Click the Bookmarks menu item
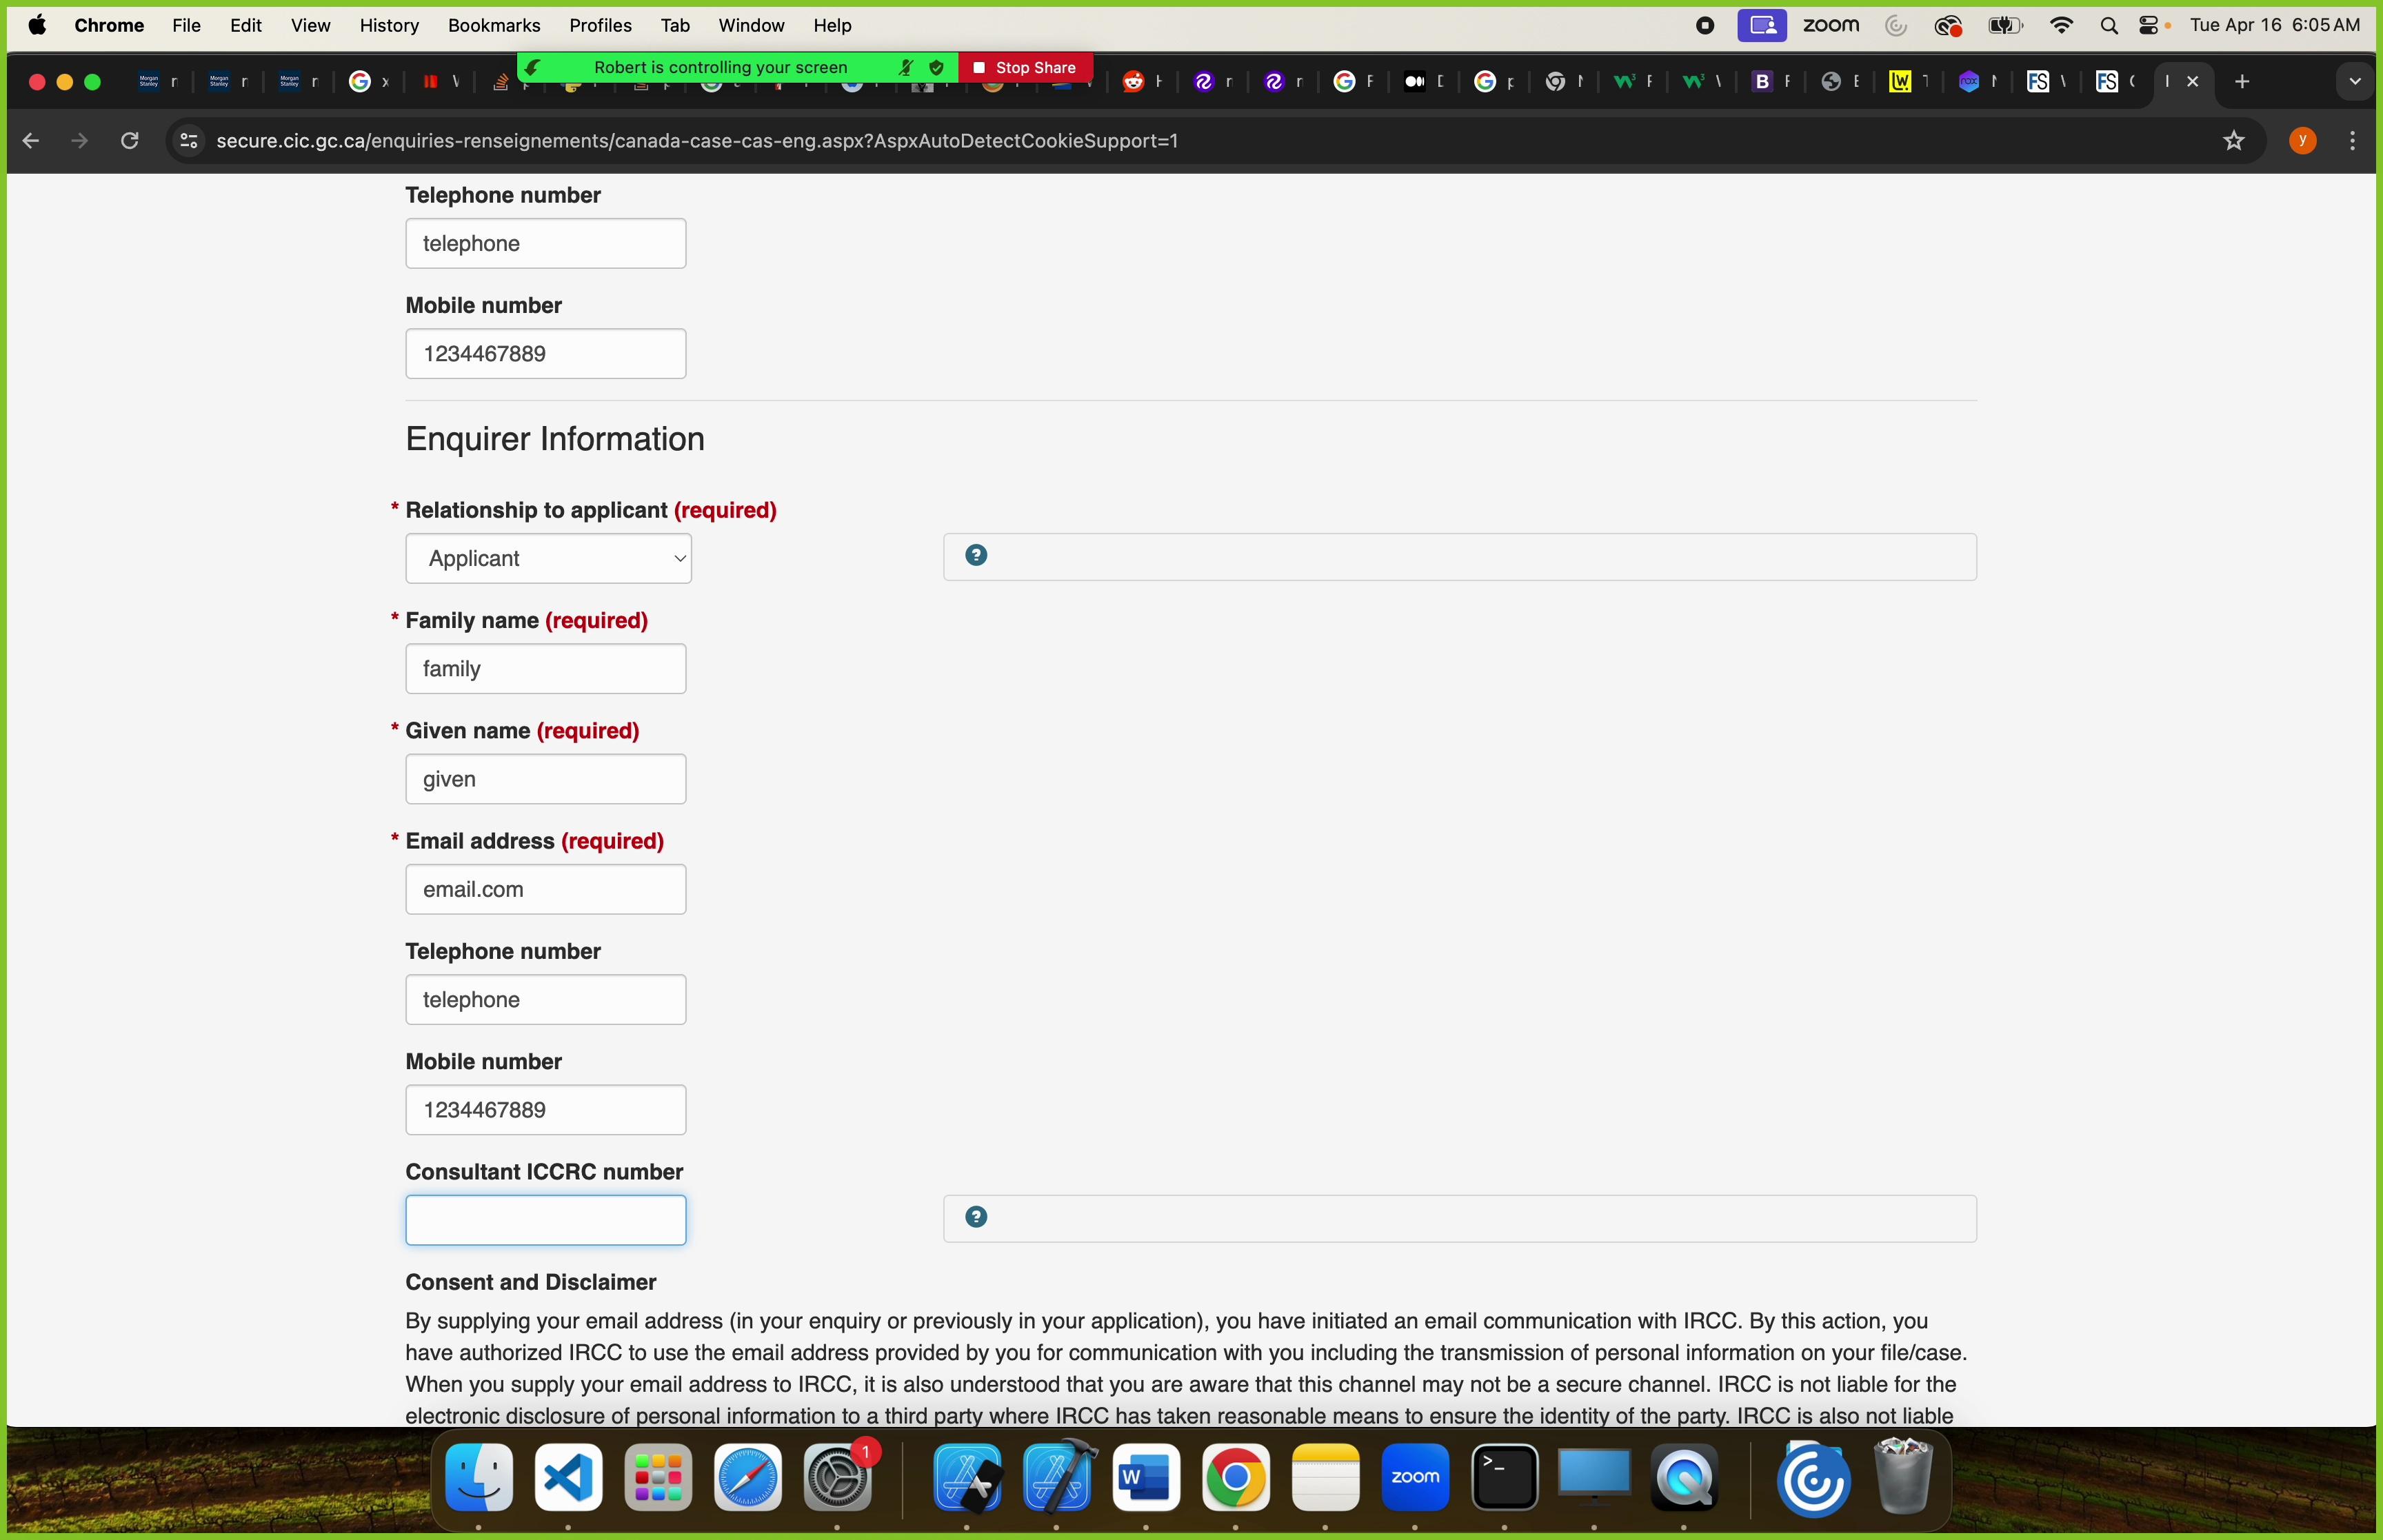 pos(492,24)
